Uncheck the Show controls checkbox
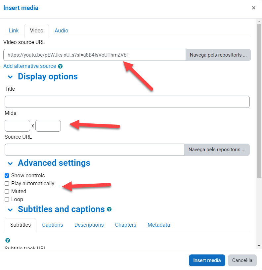The height and width of the screenshot is (270, 262). (7, 176)
